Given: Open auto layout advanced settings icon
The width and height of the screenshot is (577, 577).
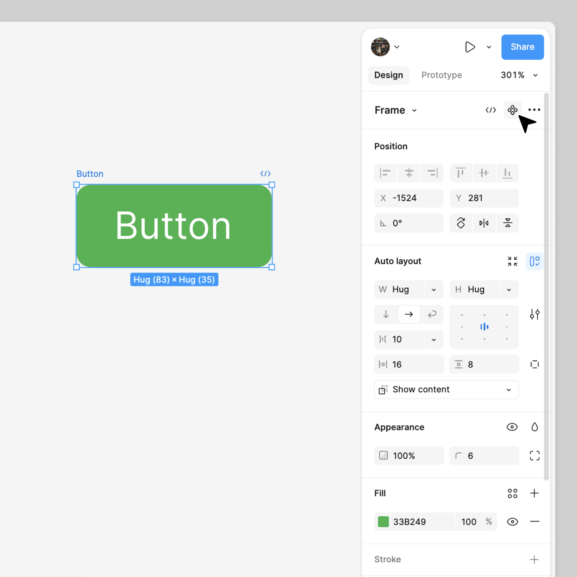Looking at the screenshot, I should [534, 314].
